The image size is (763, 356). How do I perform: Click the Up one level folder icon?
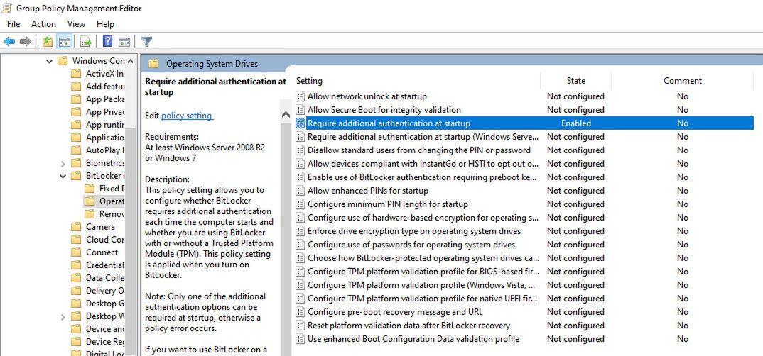[48, 42]
